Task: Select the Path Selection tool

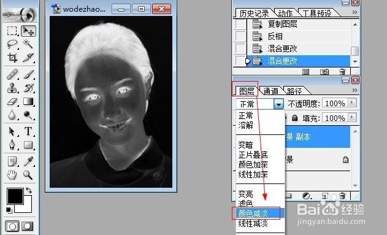Action: tap(12, 131)
